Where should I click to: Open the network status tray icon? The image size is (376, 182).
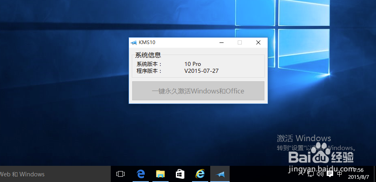(x=311, y=174)
